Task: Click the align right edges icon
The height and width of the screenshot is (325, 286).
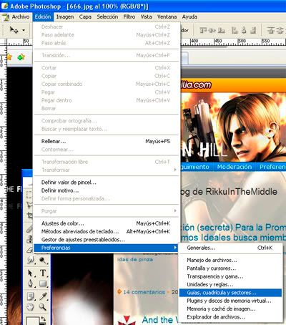Action: click(253, 30)
